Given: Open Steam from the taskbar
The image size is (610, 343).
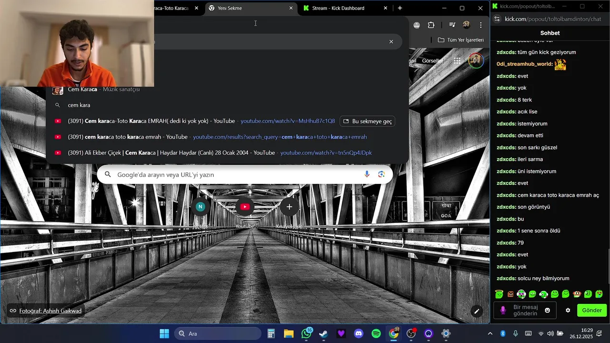Looking at the screenshot, I should pyautogui.click(x=324, y=333).
